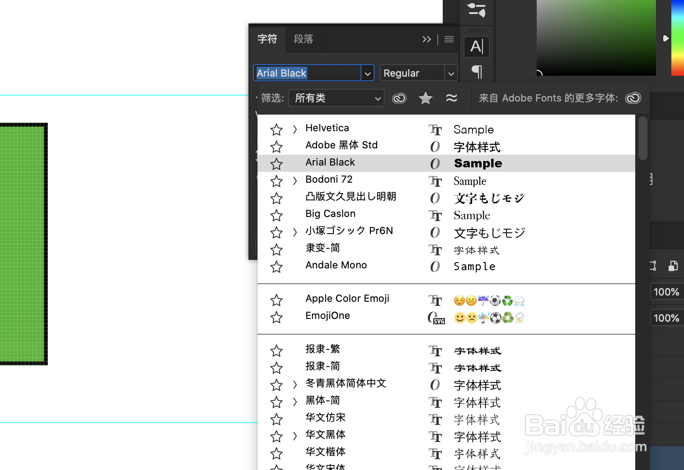Browse more fonts from Adobe Fonts icon

633,98
